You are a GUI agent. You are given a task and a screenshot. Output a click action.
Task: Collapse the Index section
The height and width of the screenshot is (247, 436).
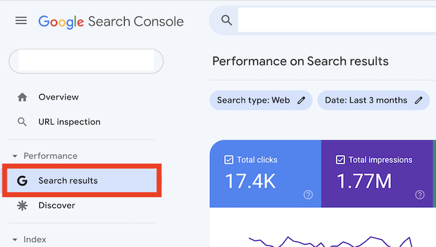[15, 240]
